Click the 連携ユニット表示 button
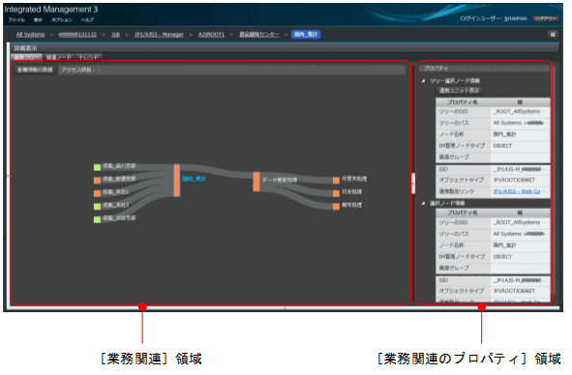This screenshot has width=572, height=375. (x=460, y=91)
